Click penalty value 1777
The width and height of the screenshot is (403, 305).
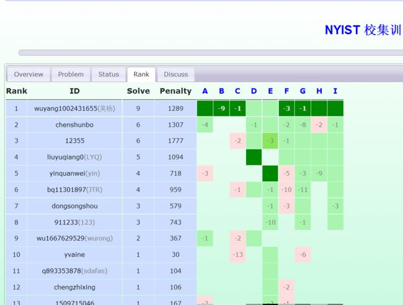pos(175,141)
